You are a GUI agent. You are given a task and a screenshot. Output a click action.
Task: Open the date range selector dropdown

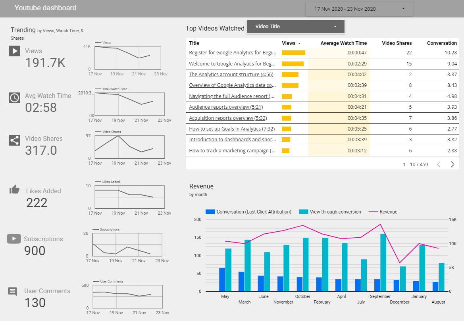pyautogui.click(x=358, y=8)
